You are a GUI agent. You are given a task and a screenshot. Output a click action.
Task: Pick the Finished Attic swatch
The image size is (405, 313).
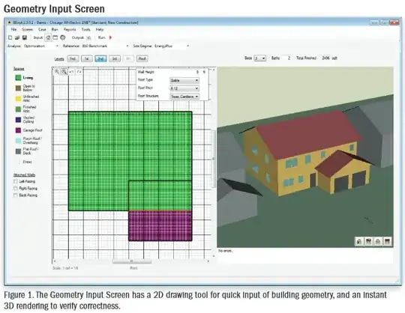[x=18, y=109]
